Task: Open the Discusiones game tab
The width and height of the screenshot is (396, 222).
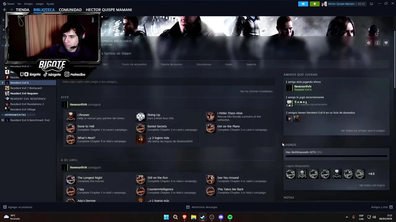Action: (x=204, y=64)
